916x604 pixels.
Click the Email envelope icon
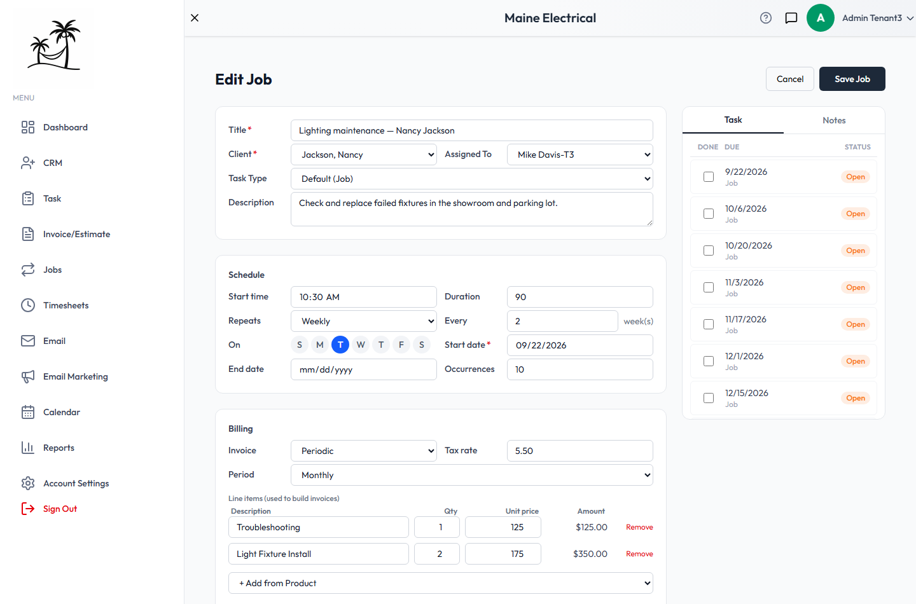coord(28,341)
